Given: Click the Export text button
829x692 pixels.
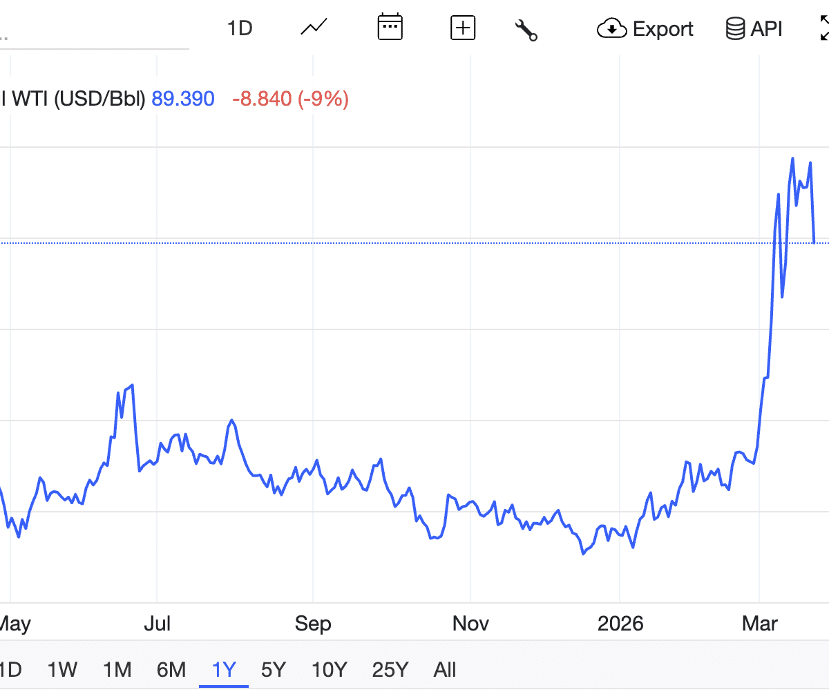Looking at the screenshot, I should (663, 29).
